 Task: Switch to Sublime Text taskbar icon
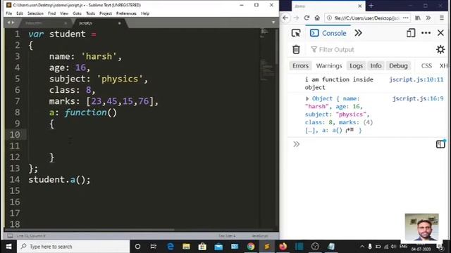[x=267, y=247]
